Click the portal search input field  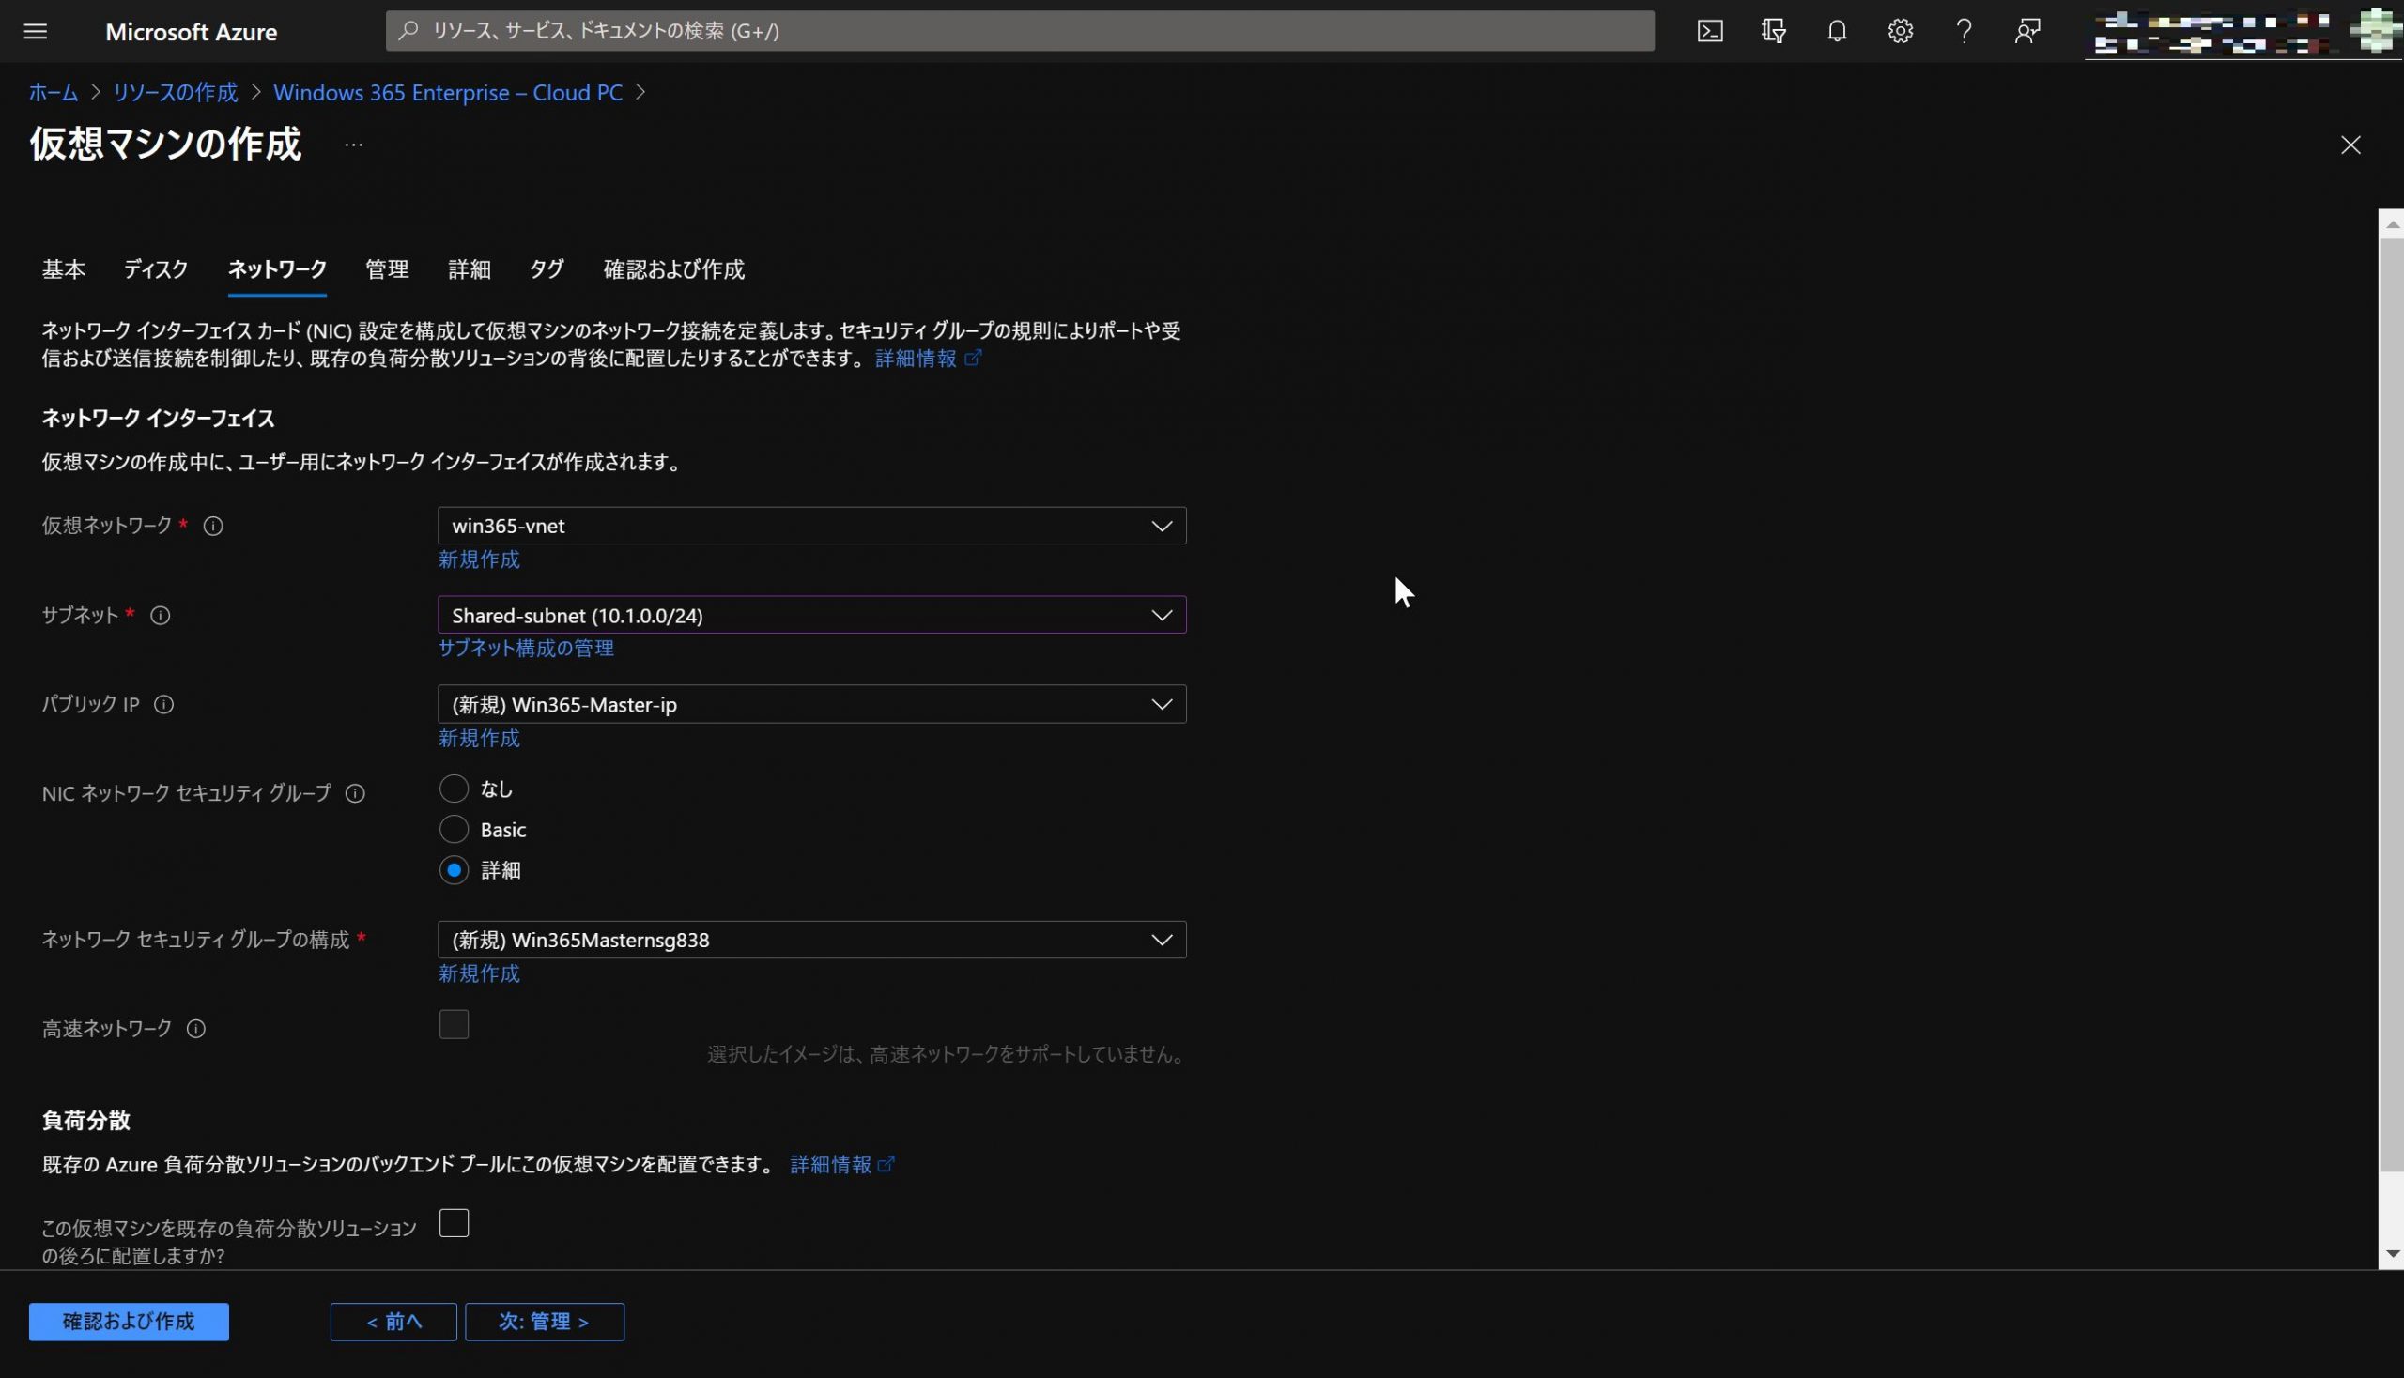[x=1019, y=31]
